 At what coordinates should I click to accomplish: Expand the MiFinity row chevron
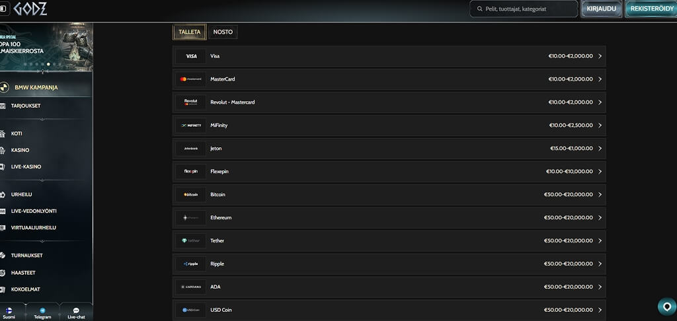(x=600, y=125)
